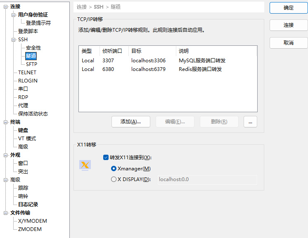The height and width of the screenshot is (238, 308).
Task: Click the 删除(R) button
Action: tap(219, 122)
